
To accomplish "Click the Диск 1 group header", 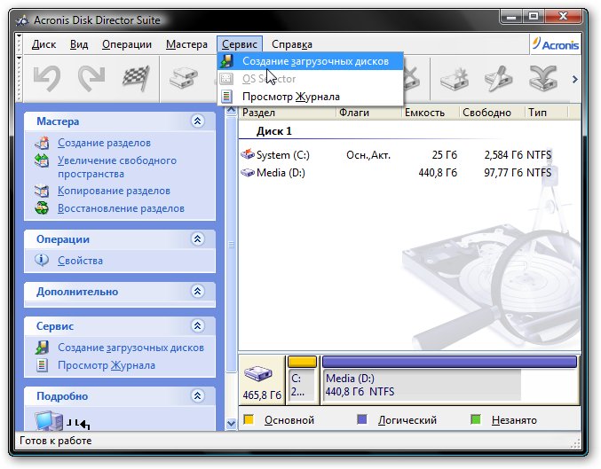I will coord(273,131).
